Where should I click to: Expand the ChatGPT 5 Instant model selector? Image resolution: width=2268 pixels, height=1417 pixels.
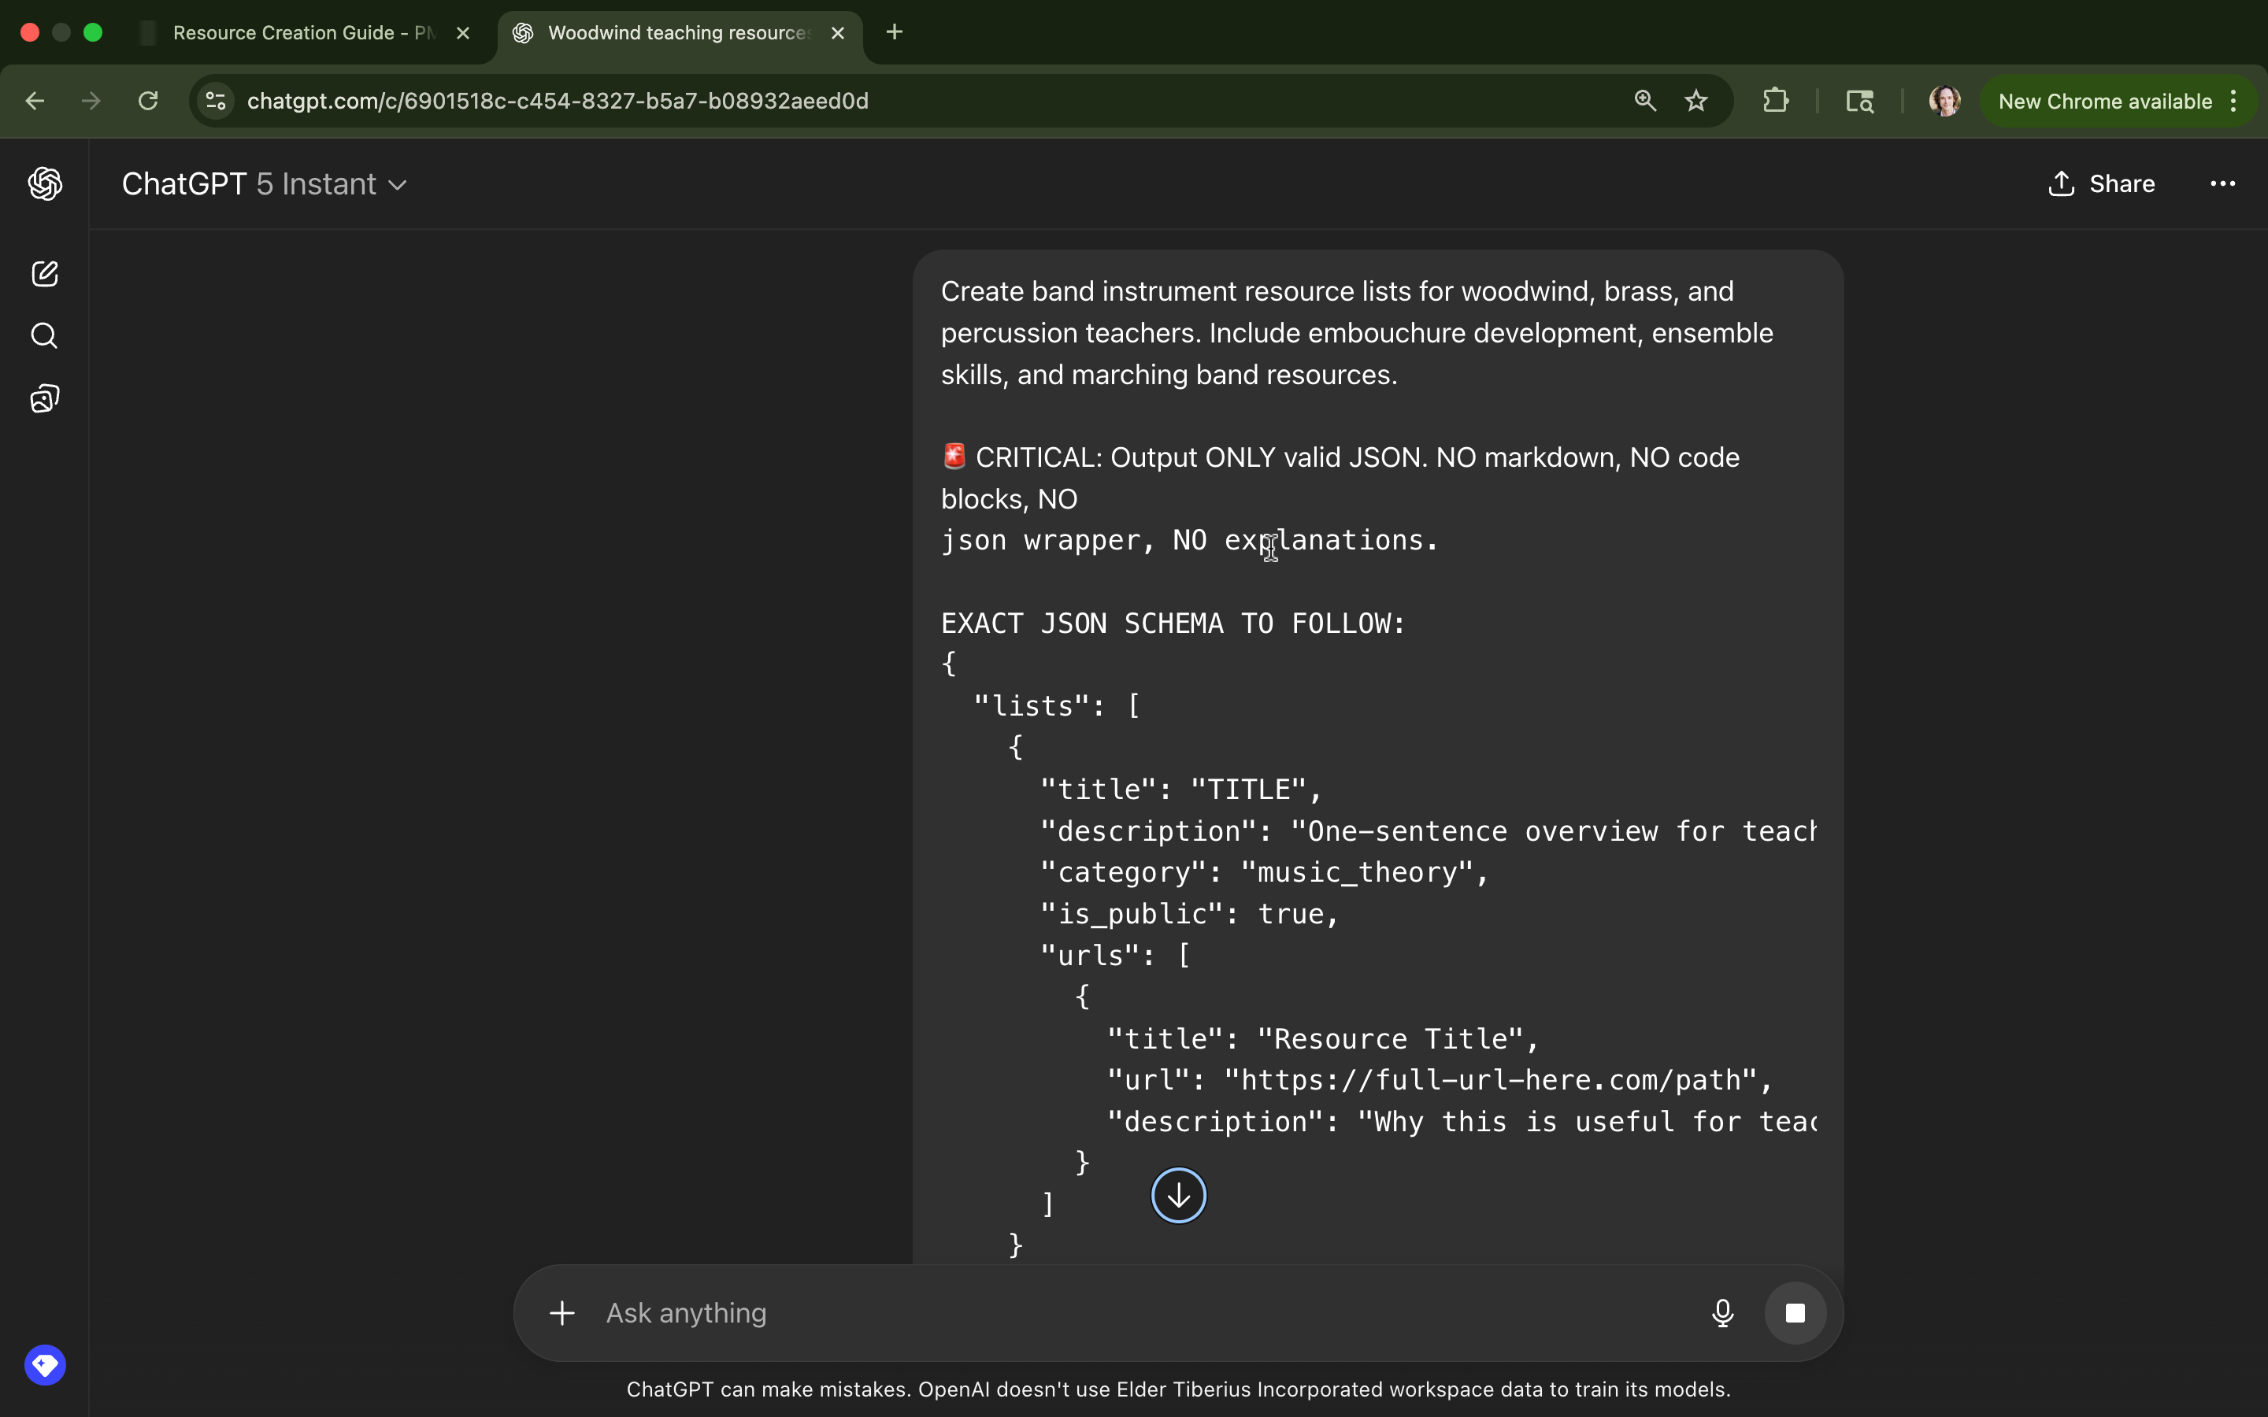[x=265, y=185]
